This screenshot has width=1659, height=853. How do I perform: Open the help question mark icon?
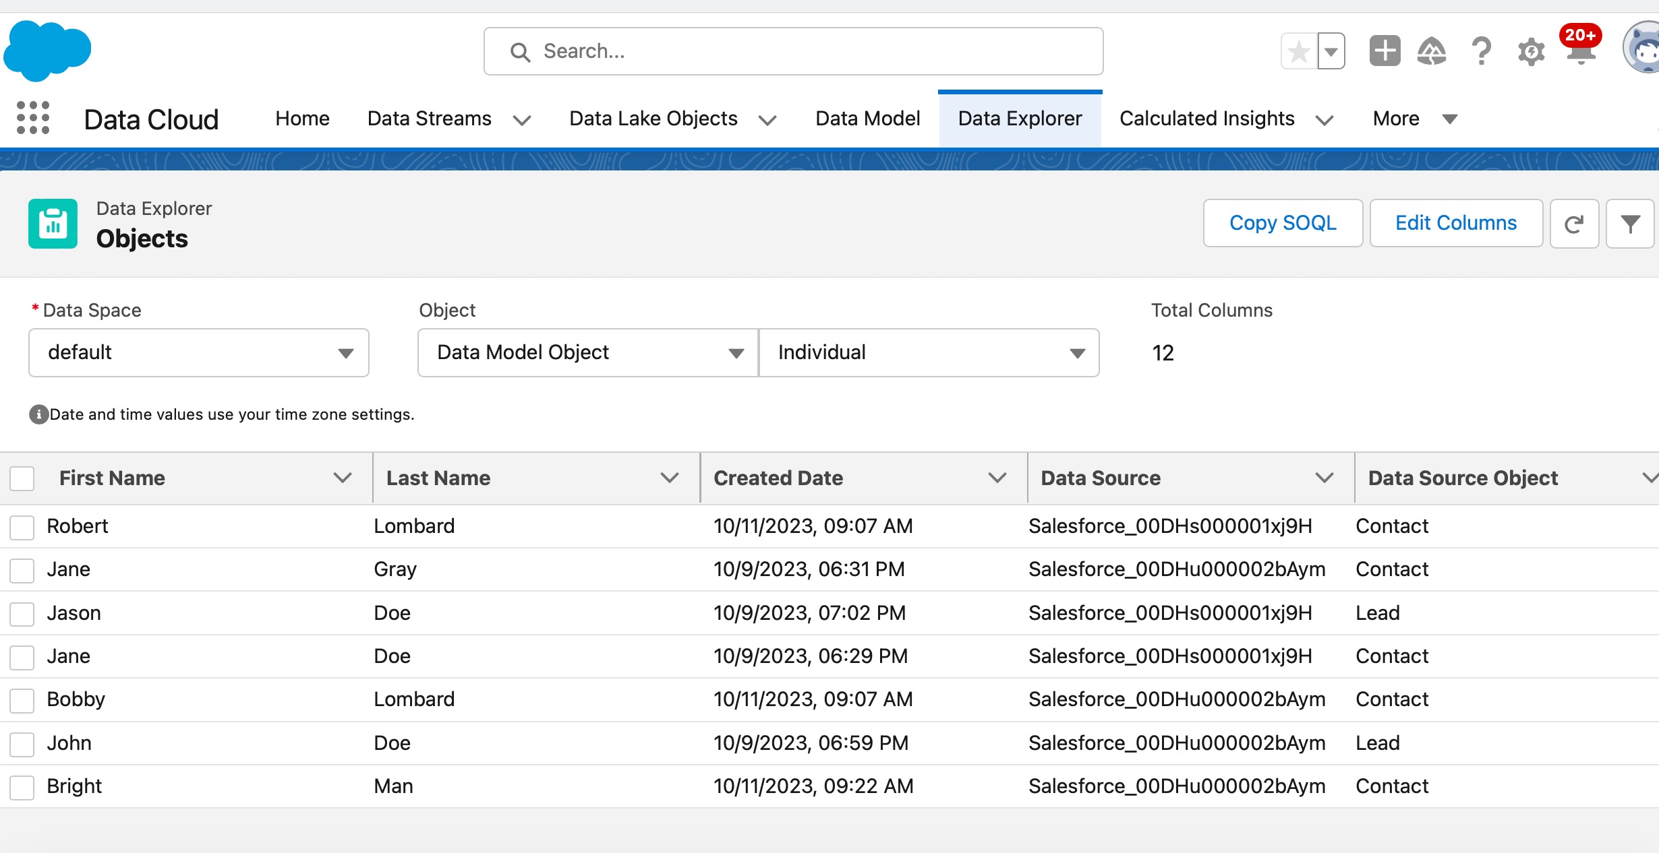(x=1482, y=51)
